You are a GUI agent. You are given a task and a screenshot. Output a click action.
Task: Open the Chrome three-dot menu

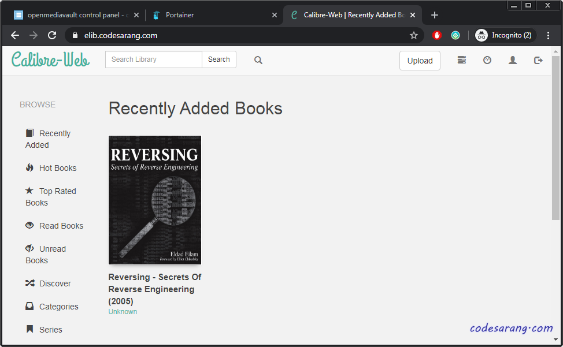click(548, 35)
